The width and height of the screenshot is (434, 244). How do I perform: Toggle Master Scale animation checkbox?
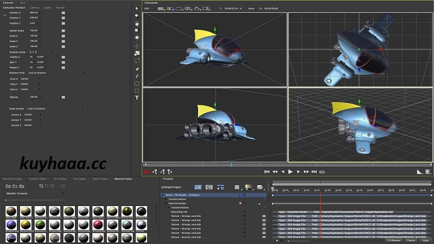click(x=63, y=31)
